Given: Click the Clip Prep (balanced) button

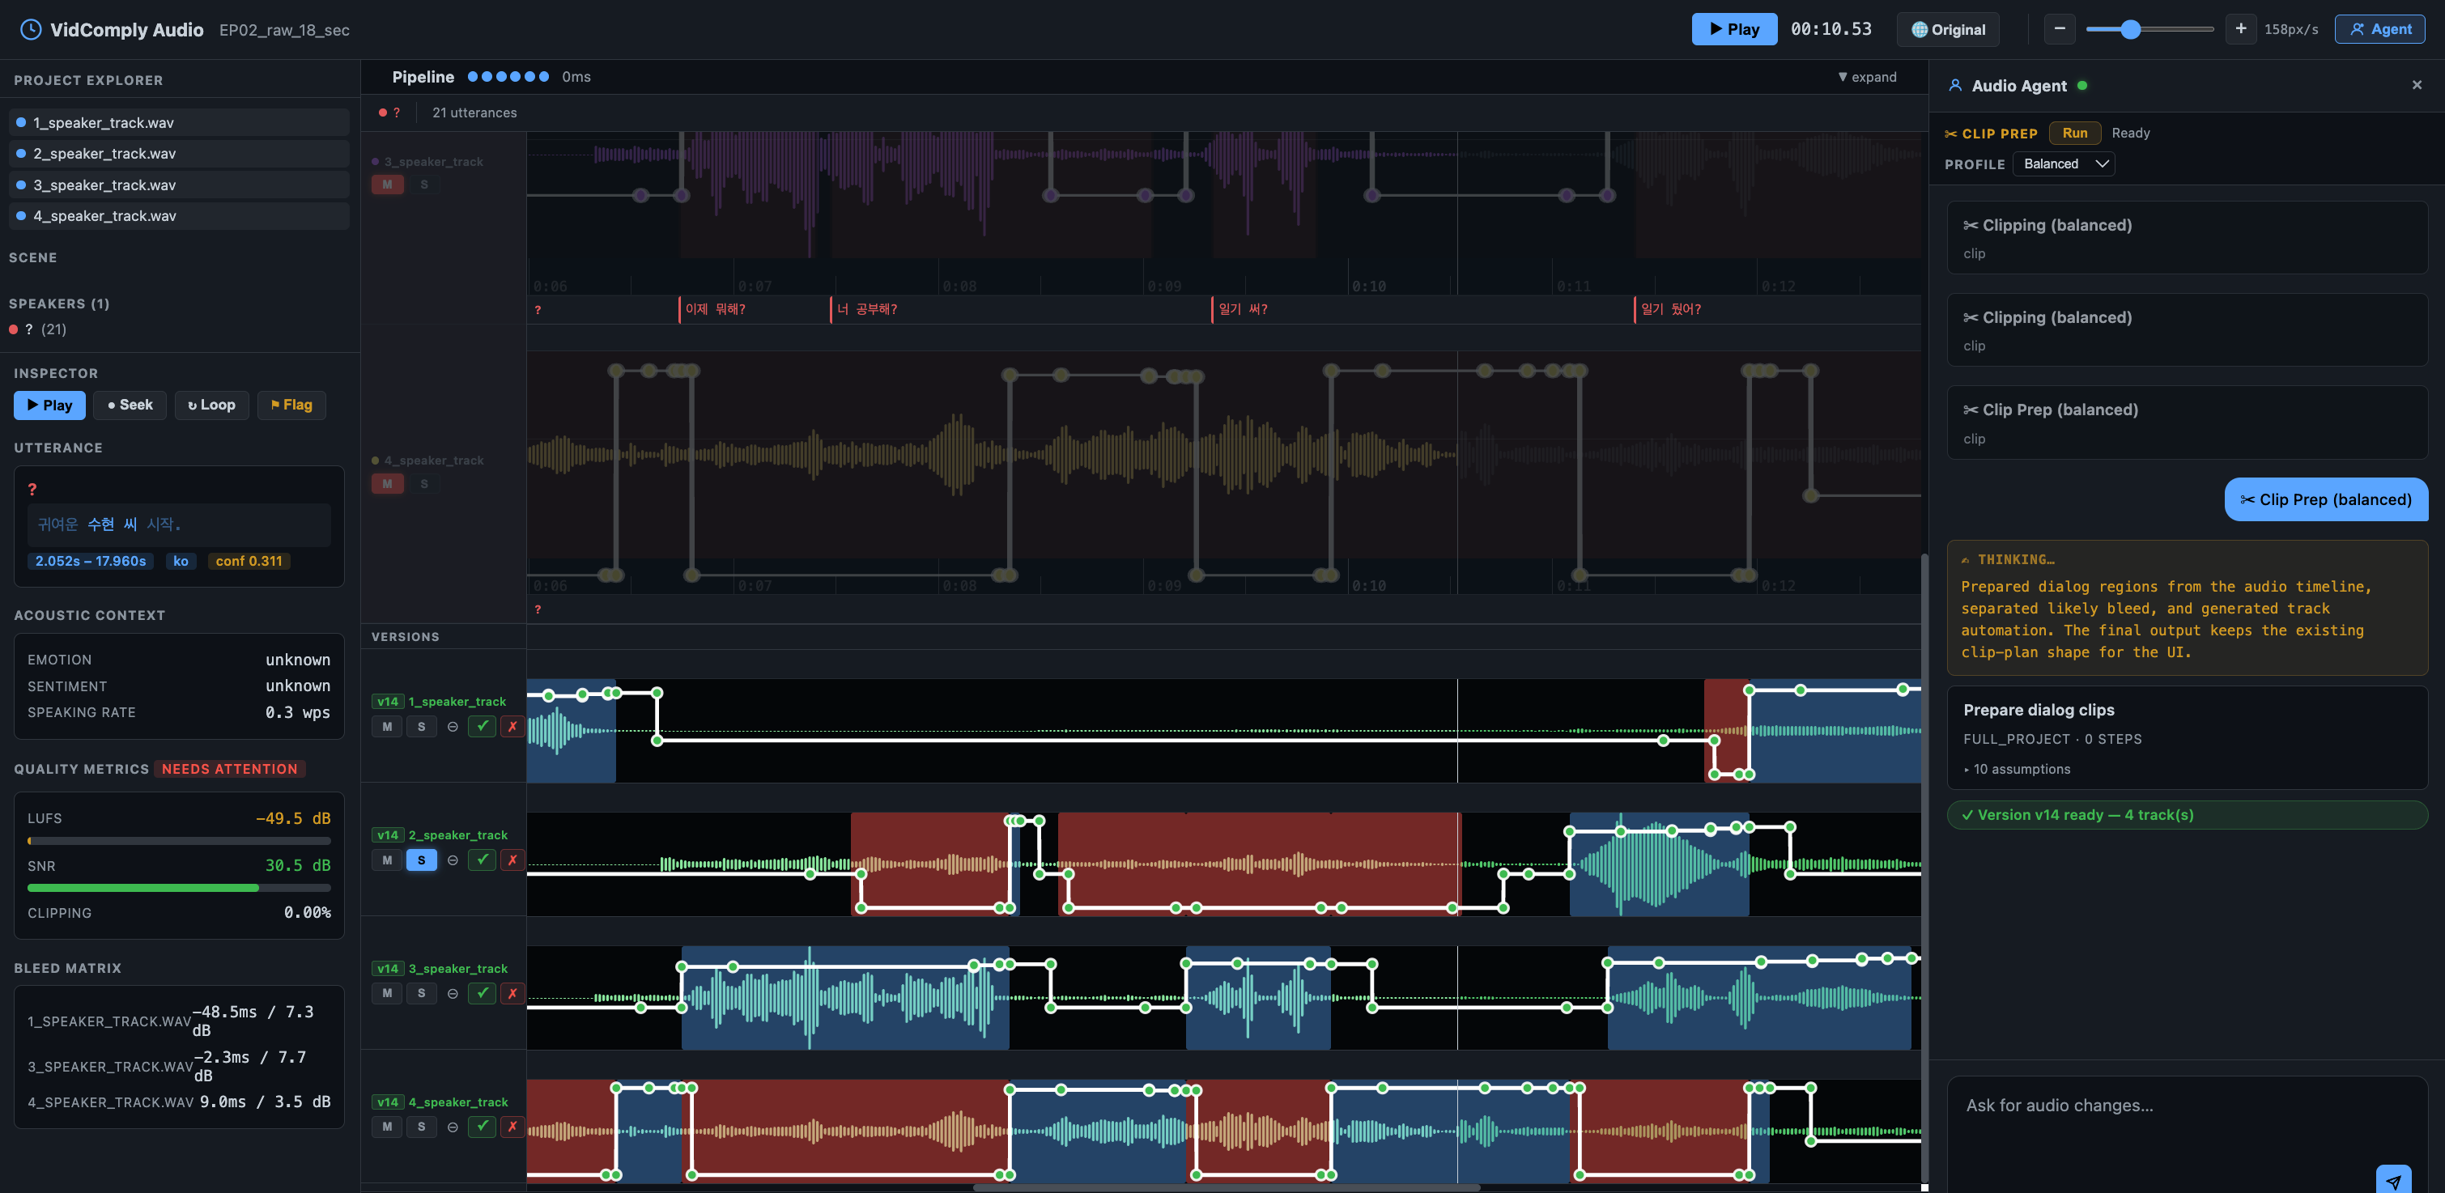Looking at the screenshot, I should [x=2325, y=499].
